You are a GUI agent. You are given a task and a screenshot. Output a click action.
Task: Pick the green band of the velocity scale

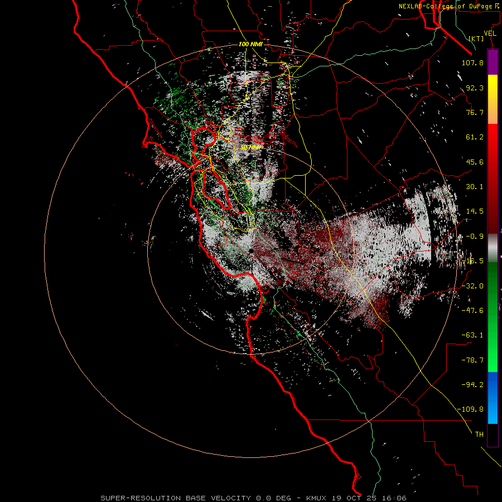[493, 317]
